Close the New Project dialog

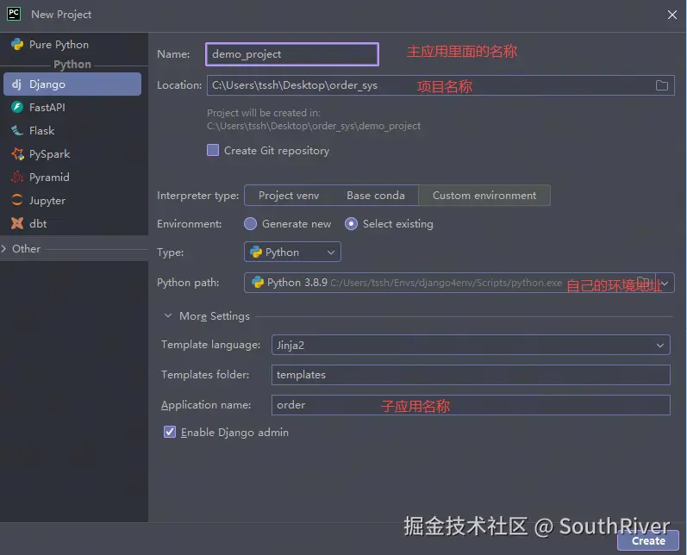(672, 15)
